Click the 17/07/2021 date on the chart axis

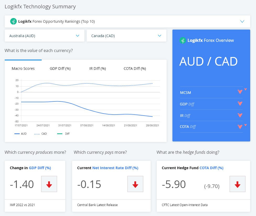21,126
